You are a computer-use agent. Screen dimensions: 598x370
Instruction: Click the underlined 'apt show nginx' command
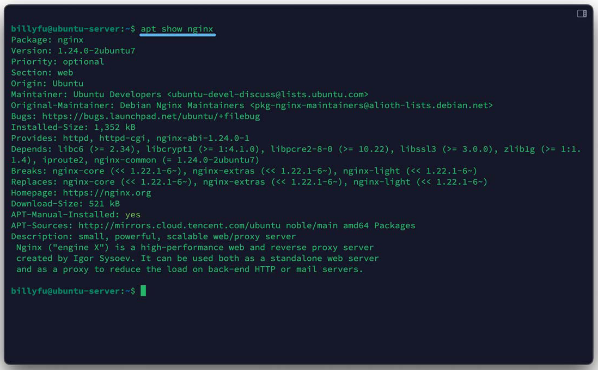(177, 29)
